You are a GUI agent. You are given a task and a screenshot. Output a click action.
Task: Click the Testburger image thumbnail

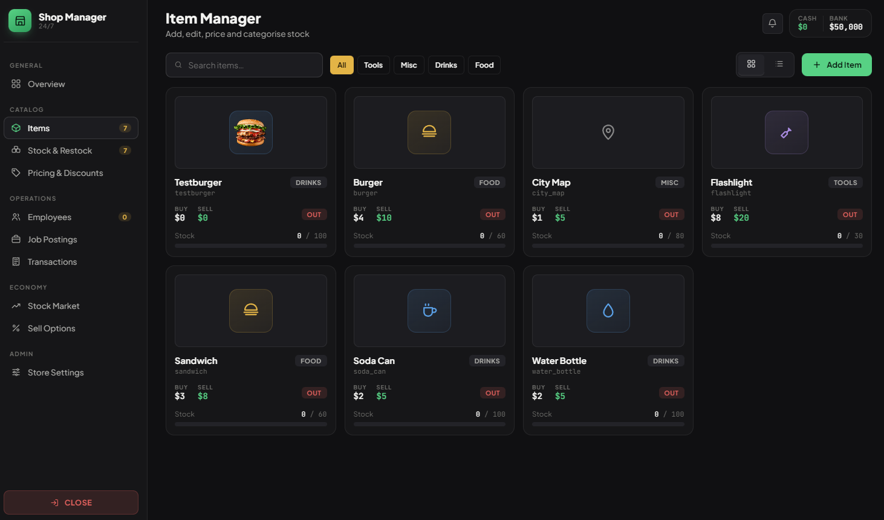point(251,132)
